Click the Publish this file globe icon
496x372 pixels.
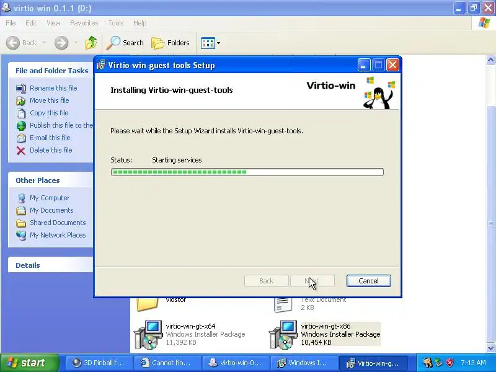[x=21, y=126]
